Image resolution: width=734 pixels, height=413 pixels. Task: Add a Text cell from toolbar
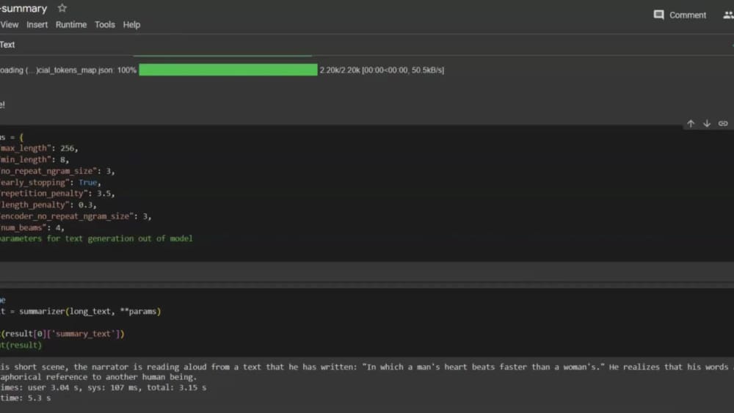pyautogui.click(x=7, y=45)
